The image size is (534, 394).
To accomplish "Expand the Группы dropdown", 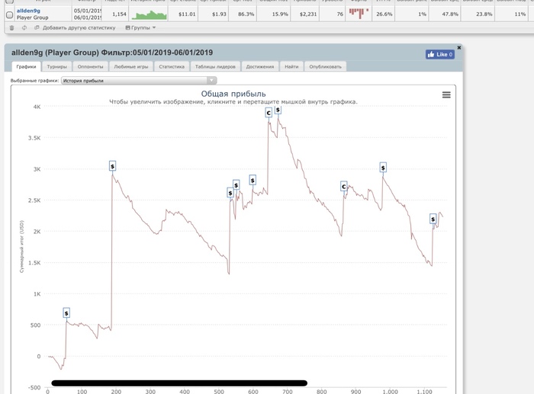I will pyautogui.click(x=140, y=27).
